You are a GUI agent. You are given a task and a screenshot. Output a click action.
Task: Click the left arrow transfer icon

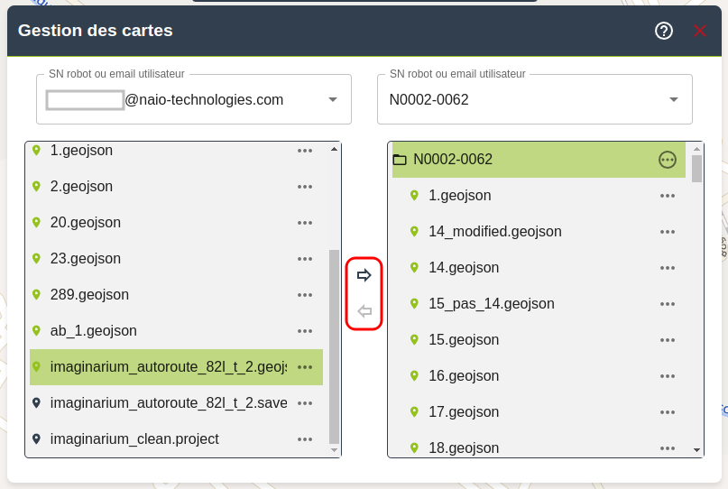(364, 311)
